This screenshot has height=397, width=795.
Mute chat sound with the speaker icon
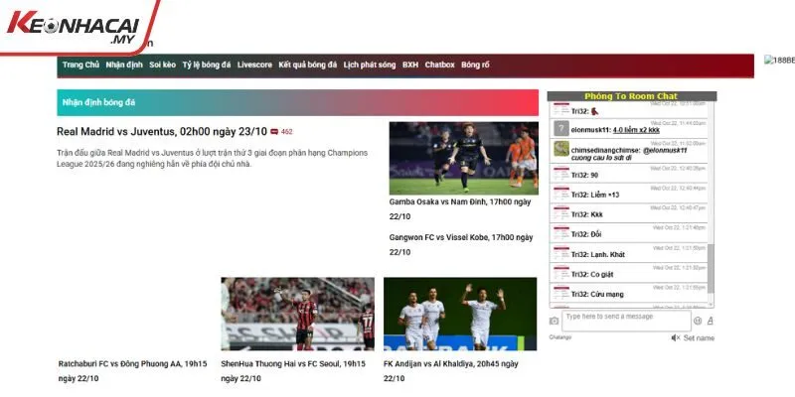click(x=675, y=337)
